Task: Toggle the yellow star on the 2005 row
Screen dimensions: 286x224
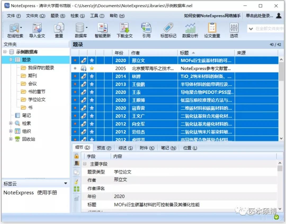Action: 92,68
